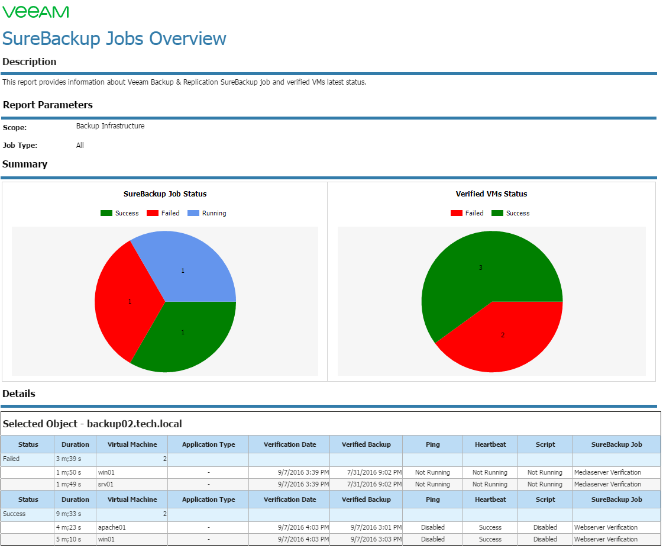Image resolution: width=663 pixels, height=548 pixels.
Task: Select the green slice labeled 3 in Verified VMs pie
Action: coord(482,266)
